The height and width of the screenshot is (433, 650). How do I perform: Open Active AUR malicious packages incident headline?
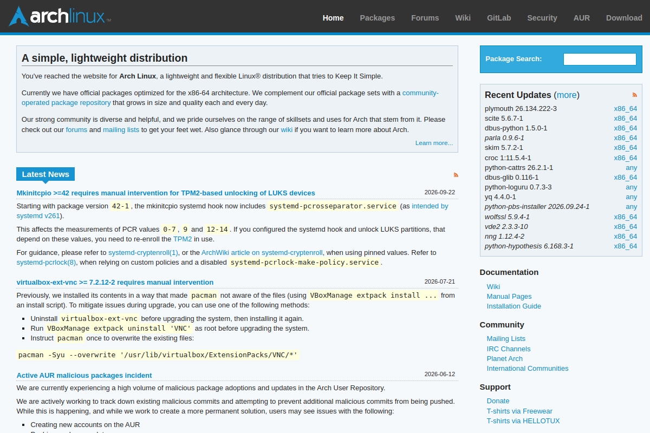84,375
